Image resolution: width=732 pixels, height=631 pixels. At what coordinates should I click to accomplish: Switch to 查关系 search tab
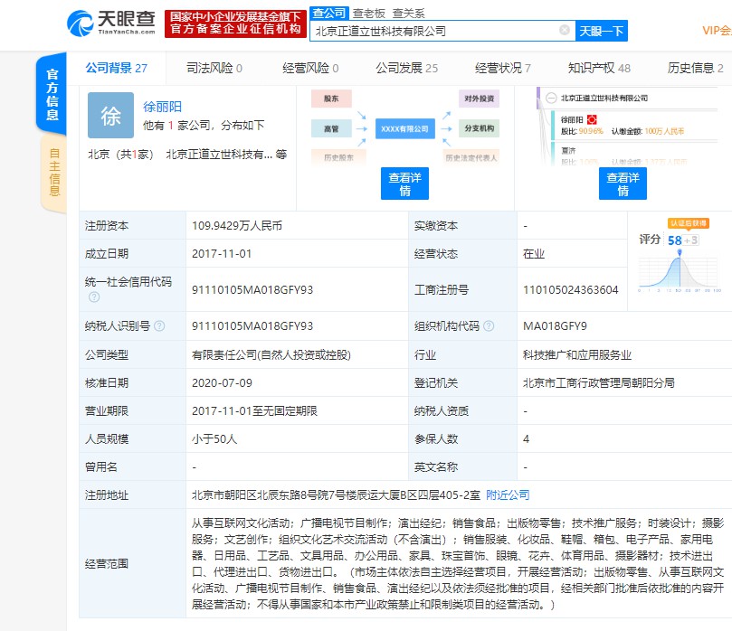(x=408, y=14)
